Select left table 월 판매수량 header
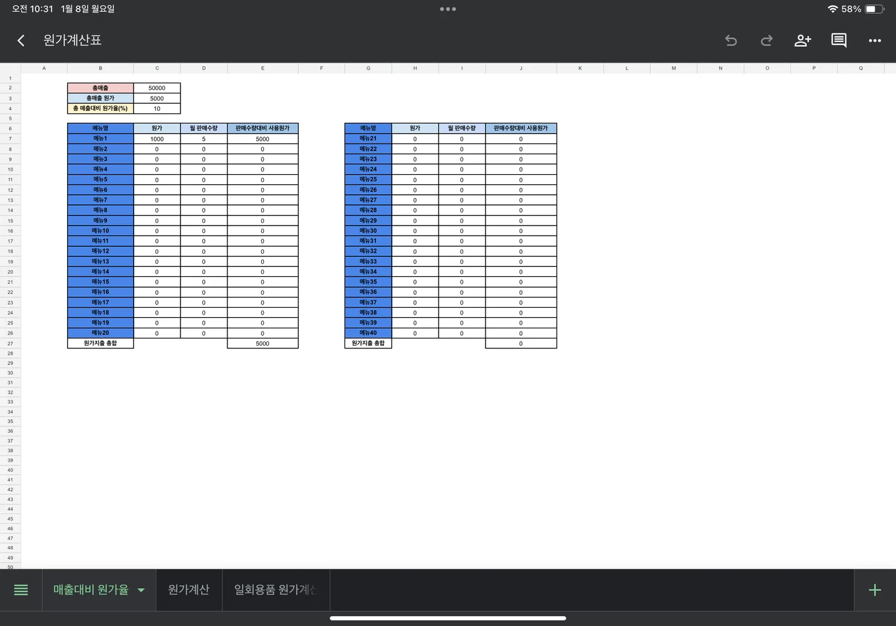The height and width of the screenshot is (626, 896). click(204, 128)
